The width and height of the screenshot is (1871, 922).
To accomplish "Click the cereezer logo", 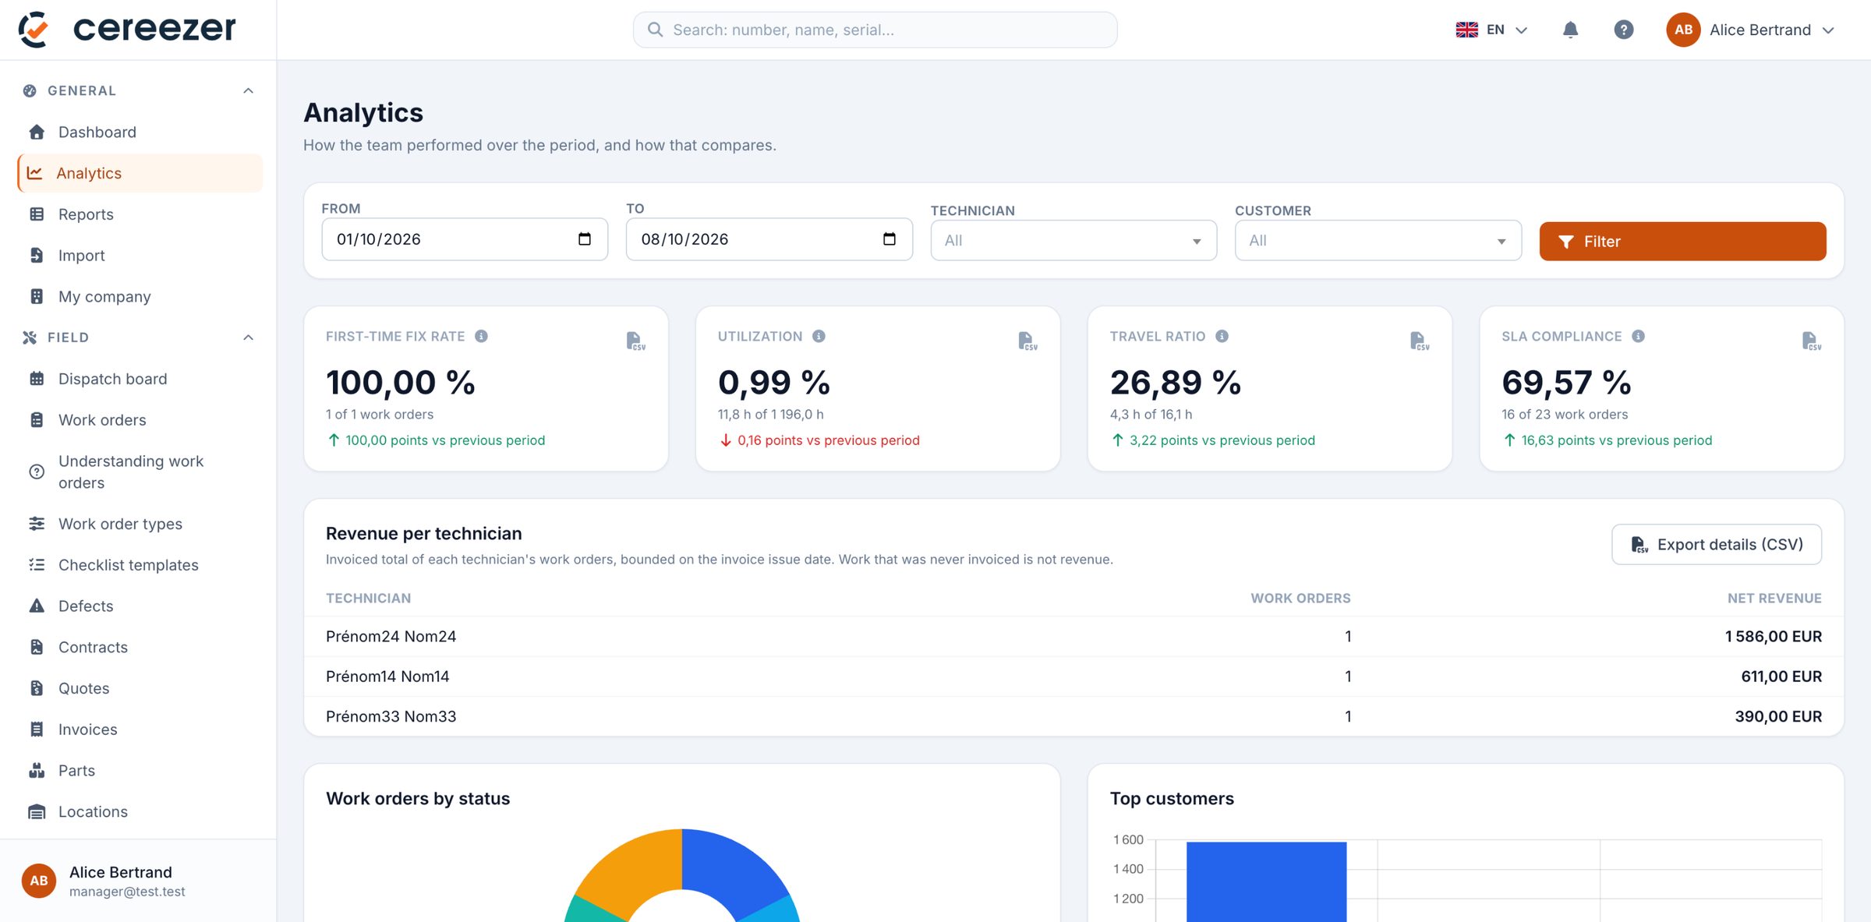I will click(127, 29).
